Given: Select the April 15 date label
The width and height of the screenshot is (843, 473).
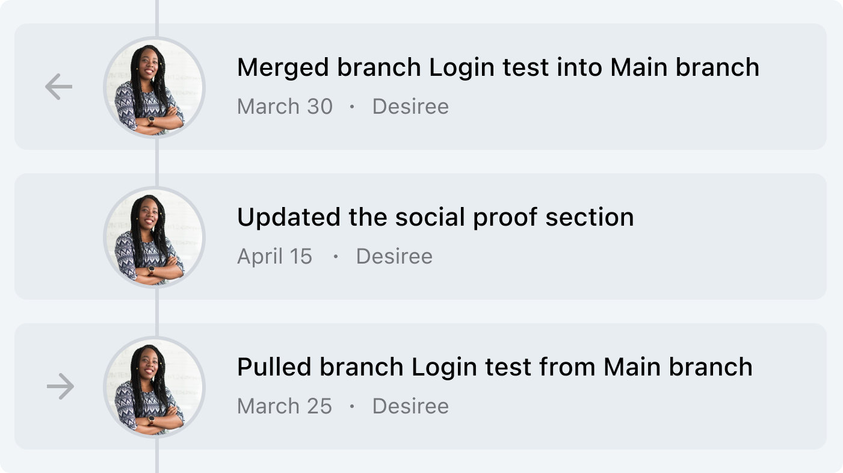Looking at the screenshot, I should [x=275, y=256].
